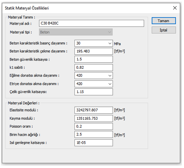This screenshot has width=184, height=168.
Task: Click the k1 sabiti label
Action: pos(17,68)
